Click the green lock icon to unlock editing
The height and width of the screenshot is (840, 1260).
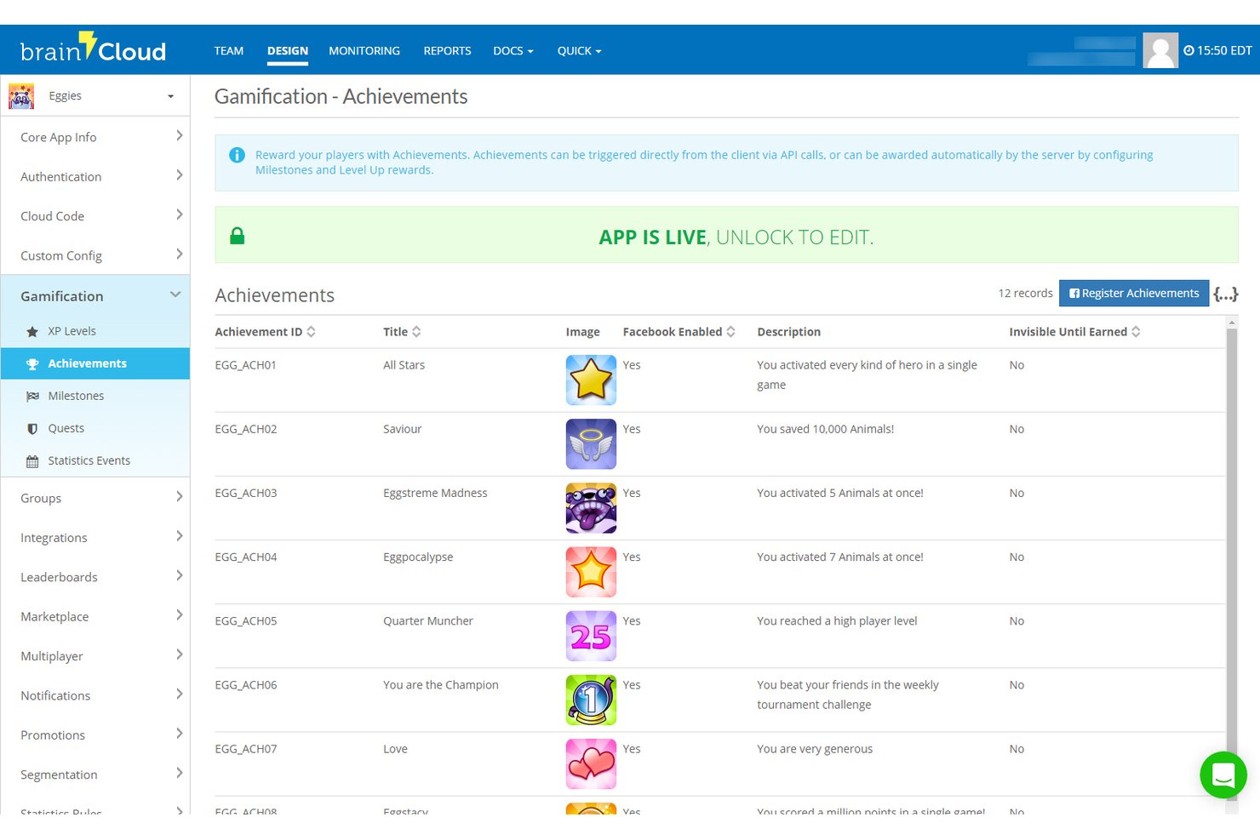coord(238,236)
